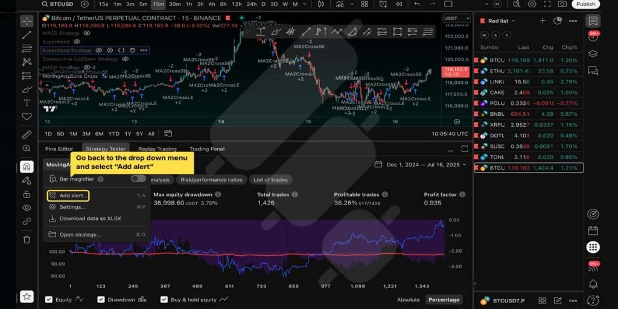
Task: Click the BTCUSD symbol search field
Action: (x=58, y=4)
